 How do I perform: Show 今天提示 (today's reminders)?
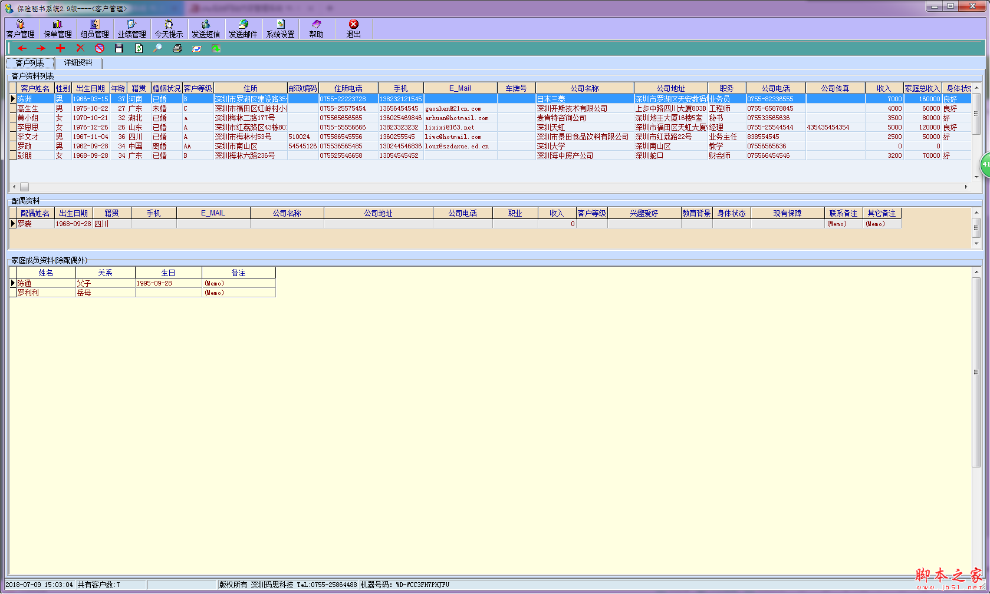click(x=169, y=29)
